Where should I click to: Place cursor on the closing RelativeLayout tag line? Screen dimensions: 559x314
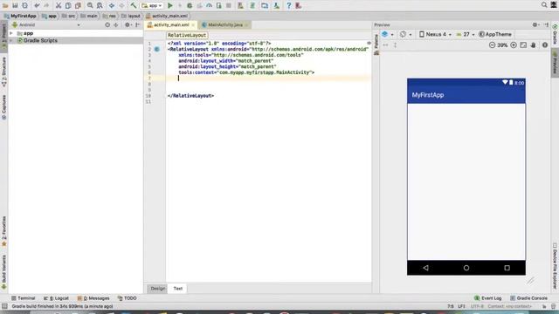point(190,96)
